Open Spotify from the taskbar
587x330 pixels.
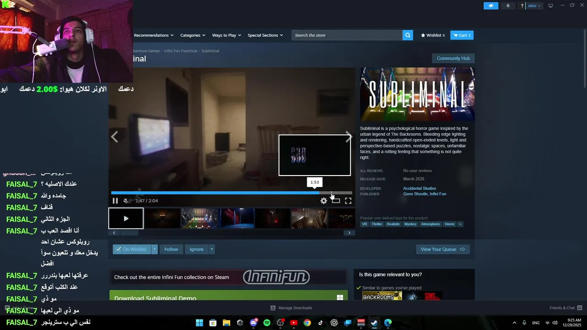267,323
